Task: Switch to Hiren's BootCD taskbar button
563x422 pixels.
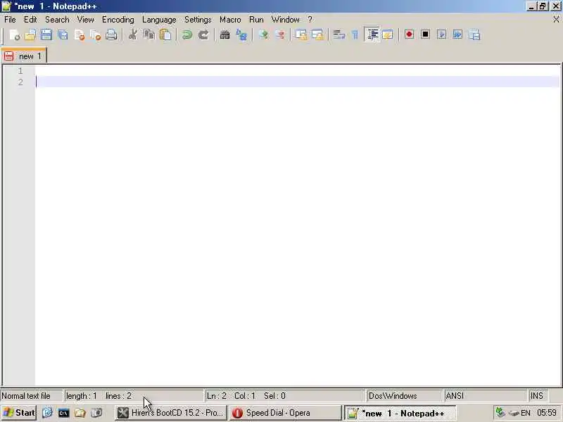Action: tap(171, 413)
